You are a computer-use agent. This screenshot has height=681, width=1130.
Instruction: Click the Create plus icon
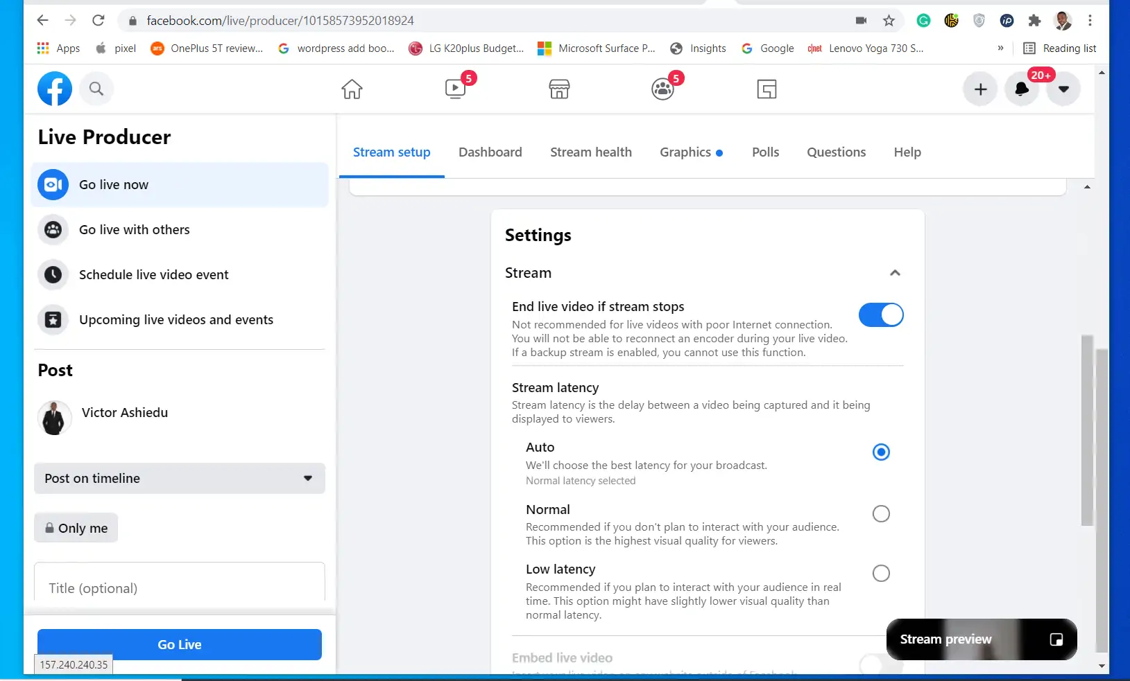click(980, 89)
